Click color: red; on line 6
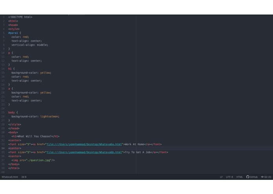The width and height of the screenshot is (273, 194). coord(20,37)
